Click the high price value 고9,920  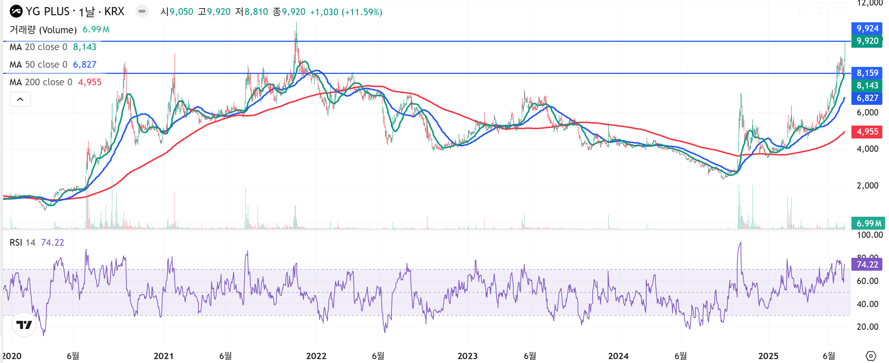(x=214, y=12)
